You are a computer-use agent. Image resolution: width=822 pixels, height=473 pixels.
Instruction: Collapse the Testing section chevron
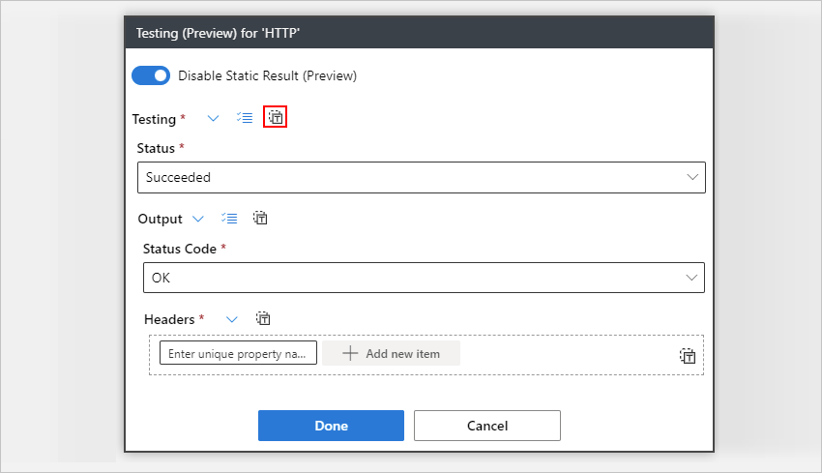click(214, 118)
